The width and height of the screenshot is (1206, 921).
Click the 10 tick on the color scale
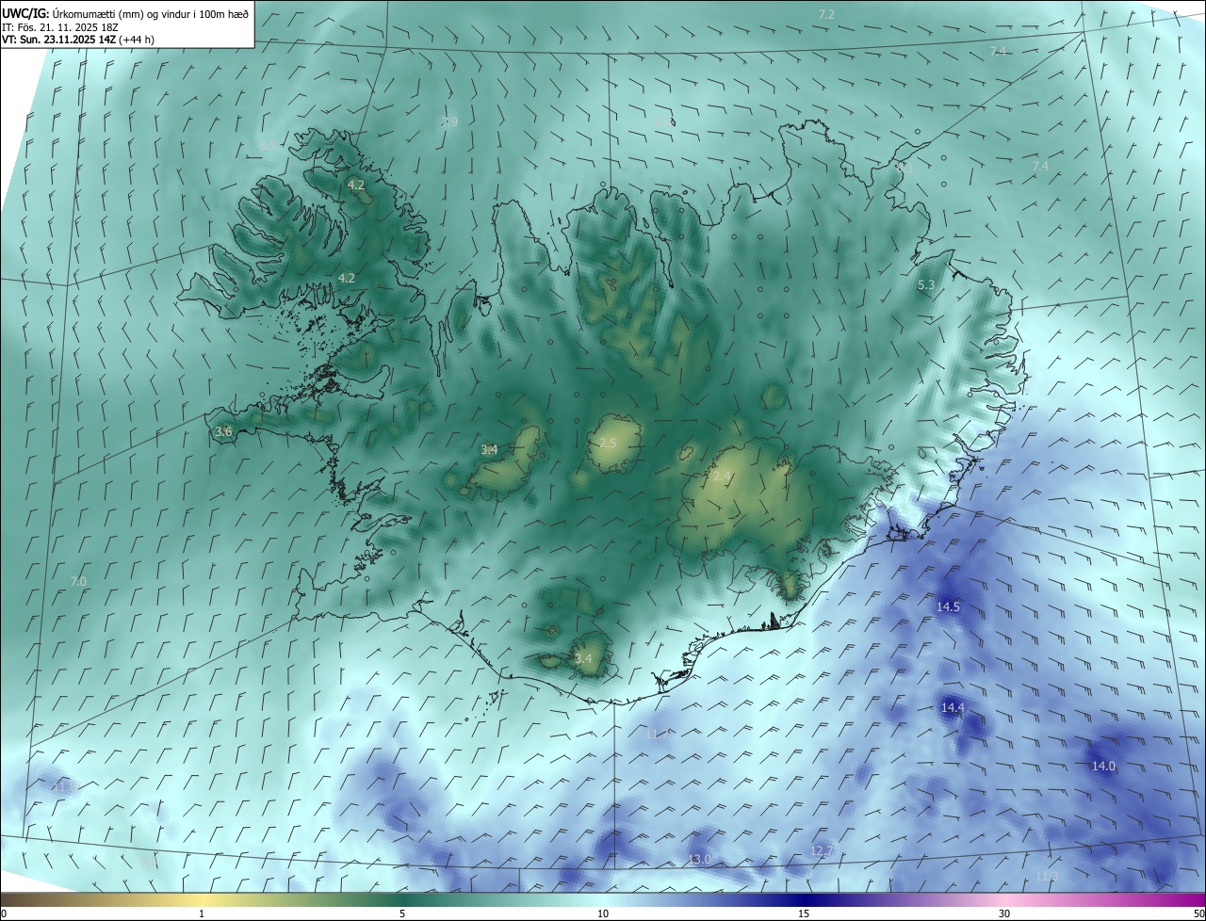pyautogui.click(x=603, y=913)
